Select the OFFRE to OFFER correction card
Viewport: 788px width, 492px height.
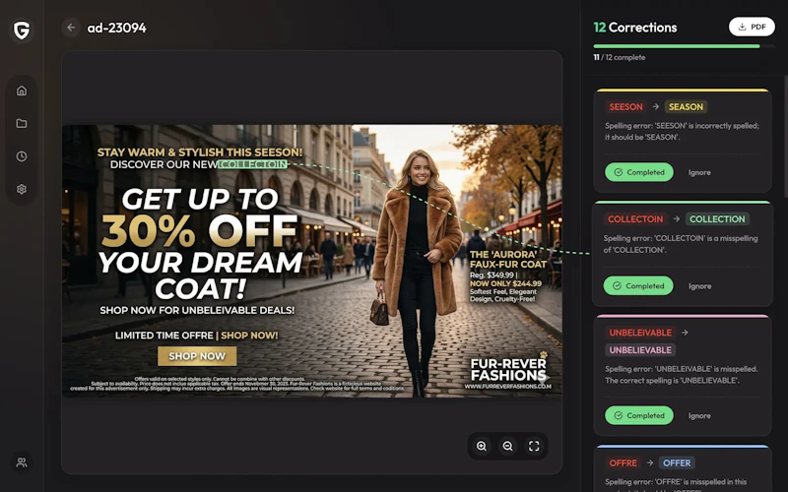(x=683, y=469)
